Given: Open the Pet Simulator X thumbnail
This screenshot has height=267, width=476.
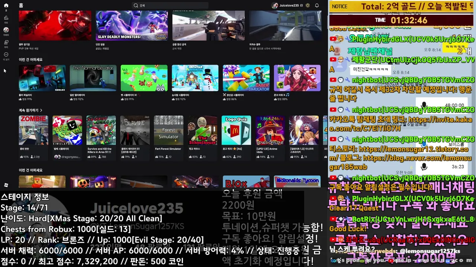Looking at the screenshot, I should click(x=144, y=78).
